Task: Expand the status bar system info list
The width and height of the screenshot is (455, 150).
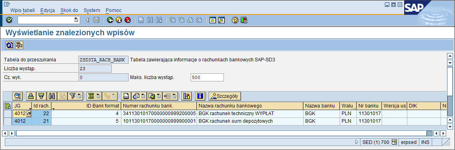Action: tap(394, 142)
